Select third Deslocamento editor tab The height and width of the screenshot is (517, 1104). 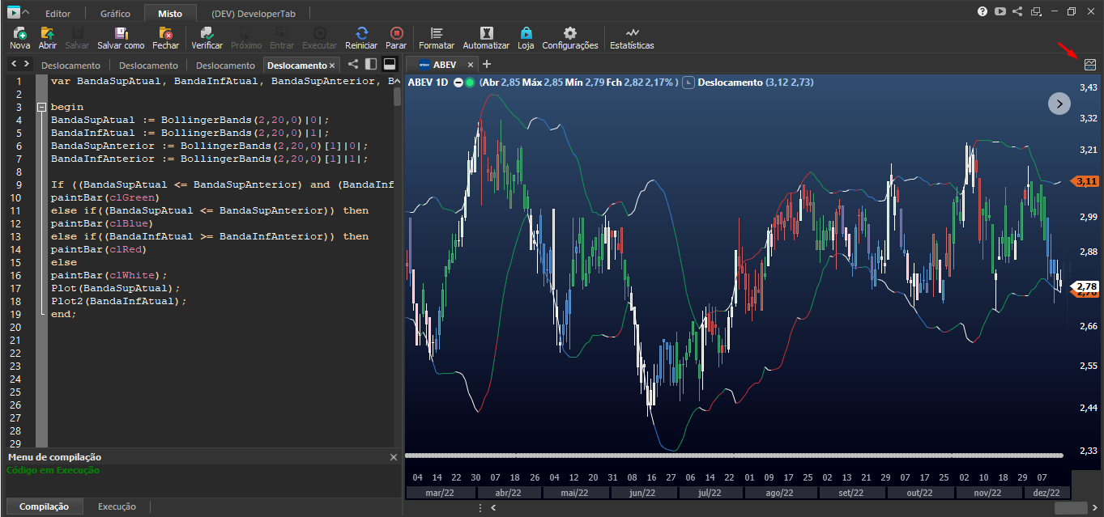(225, 66)
